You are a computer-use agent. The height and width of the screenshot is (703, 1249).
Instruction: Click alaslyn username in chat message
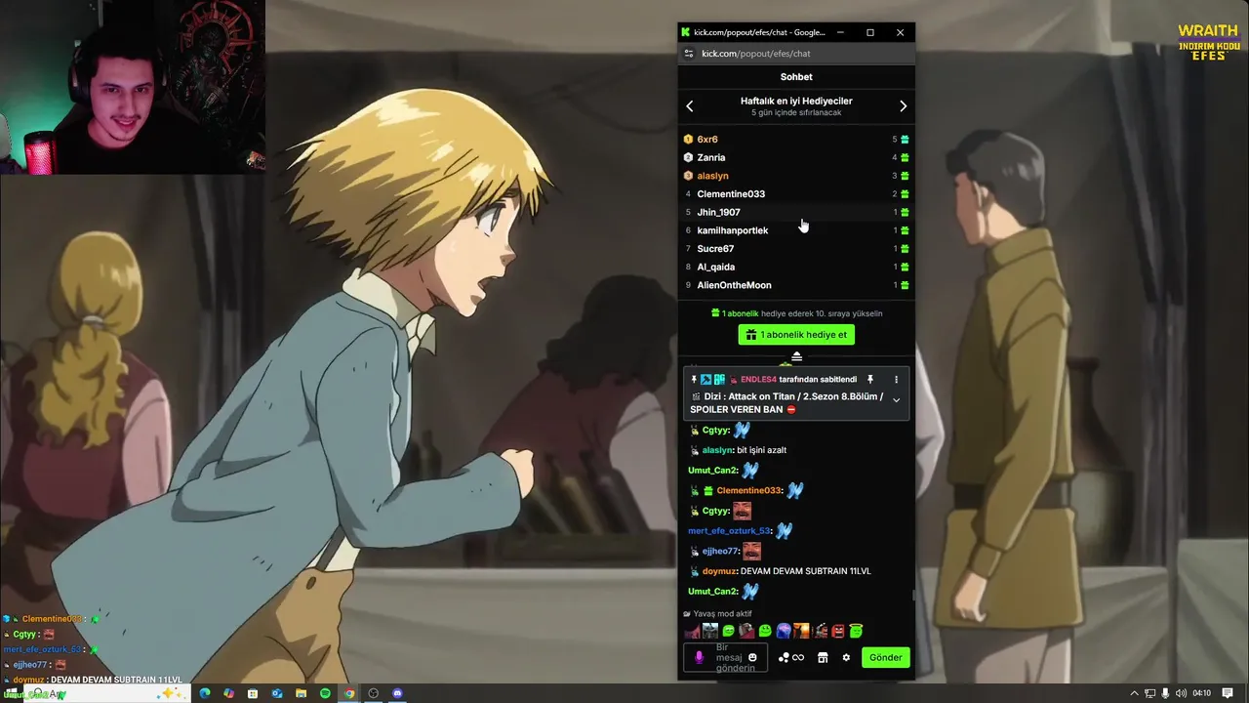click(x=717, y=450)
